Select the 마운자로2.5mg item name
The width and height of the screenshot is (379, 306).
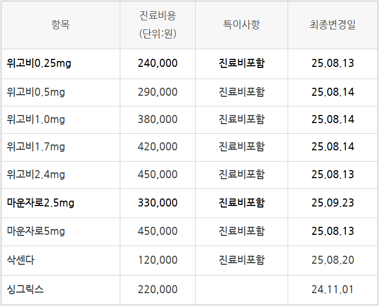41,203
